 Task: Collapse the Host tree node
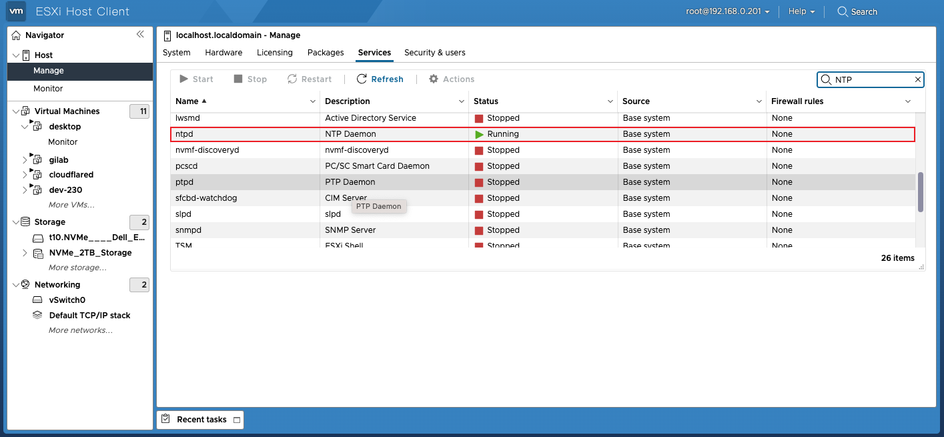16,55
